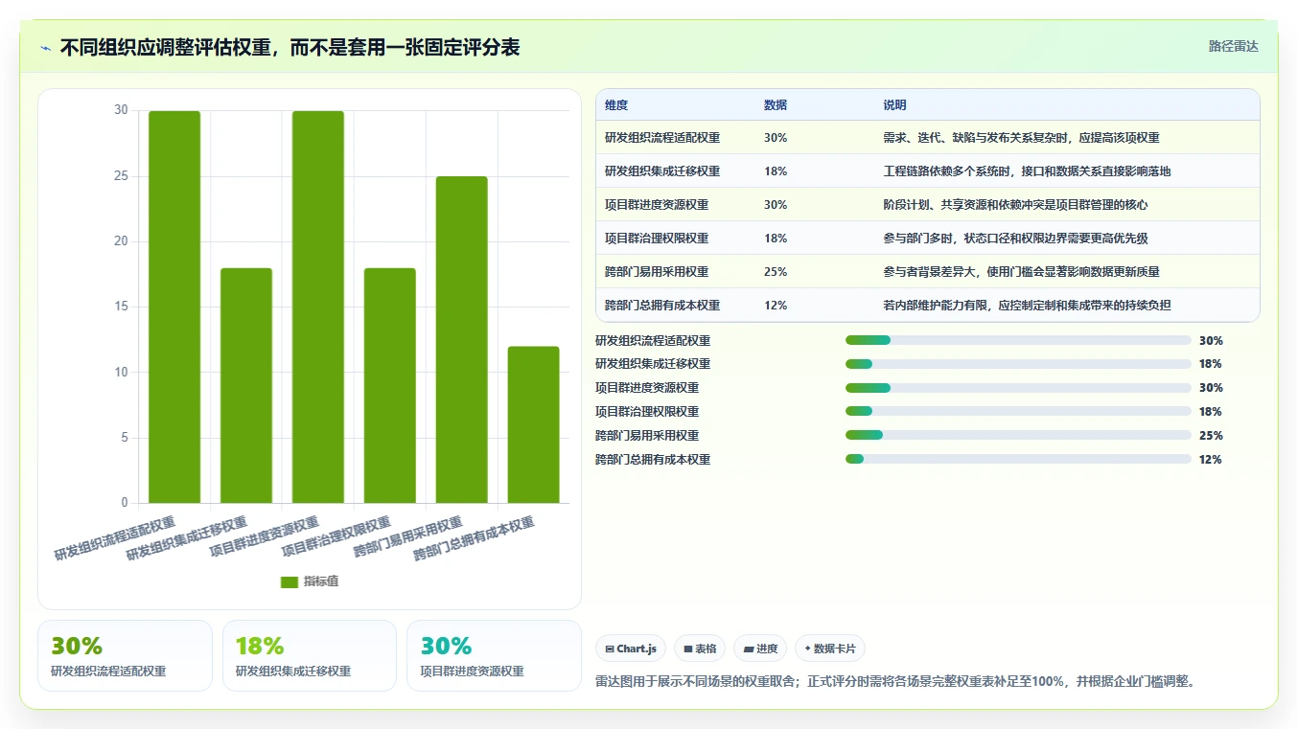Image resolution: width=1298 pixels, height=729 pixels.
Task: Click the 说明 column header in the table
Action: tap(894, 105)
